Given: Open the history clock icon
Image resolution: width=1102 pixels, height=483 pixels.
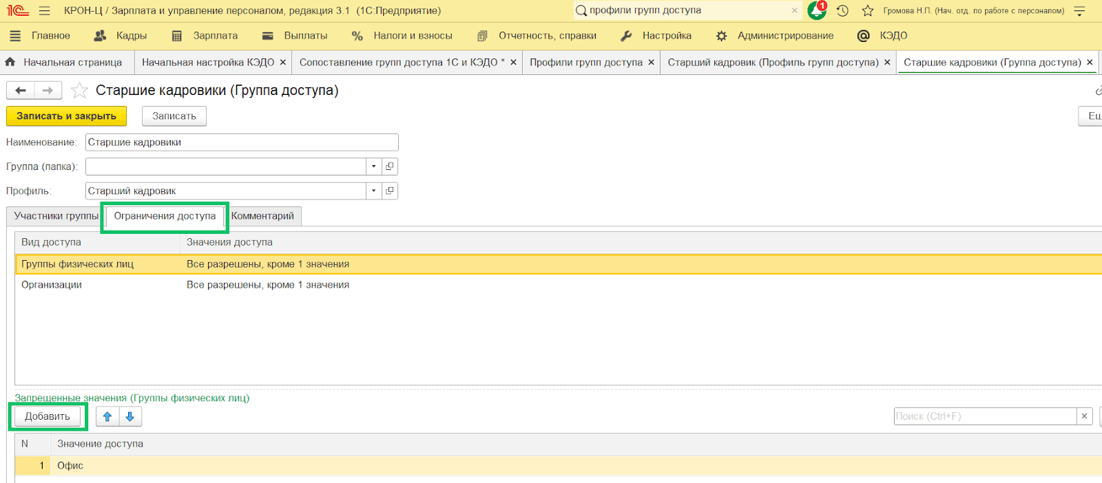Looking at the screenshot, I should (x=842, y=11).
